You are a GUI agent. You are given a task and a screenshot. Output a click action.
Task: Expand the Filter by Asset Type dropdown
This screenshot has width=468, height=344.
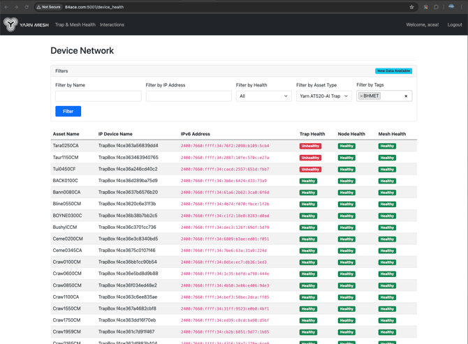click(323, 96)
